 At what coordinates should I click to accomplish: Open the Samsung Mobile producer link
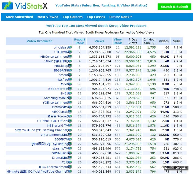pyautogui.click(x=56, y=98)
